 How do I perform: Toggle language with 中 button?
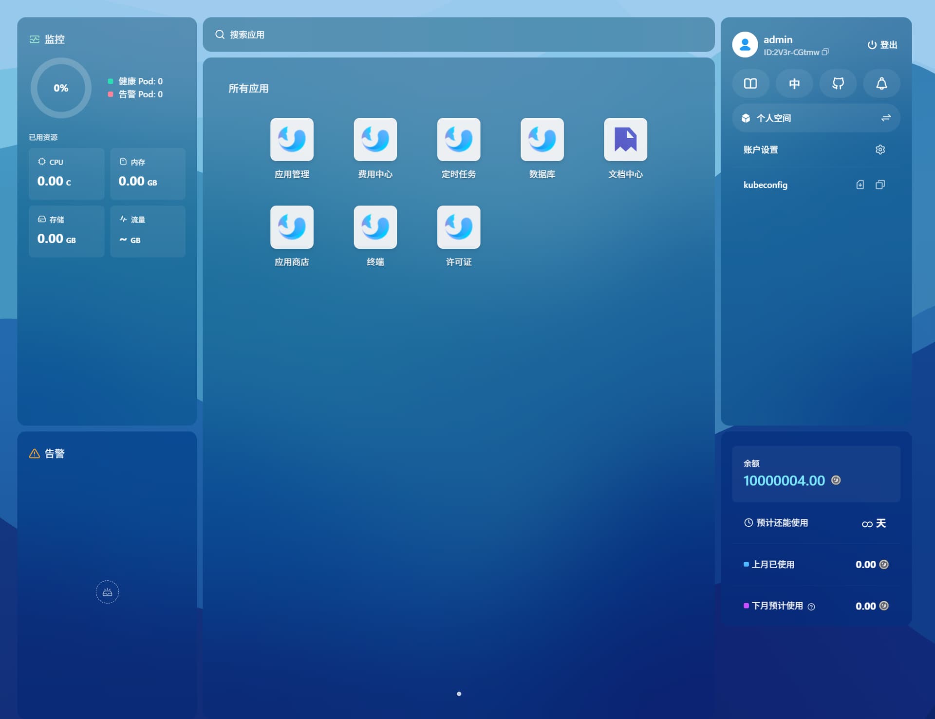point(794,84)
